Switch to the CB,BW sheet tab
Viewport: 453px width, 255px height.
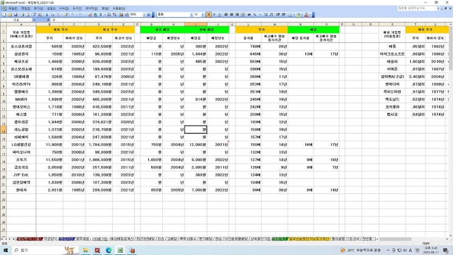354,239
